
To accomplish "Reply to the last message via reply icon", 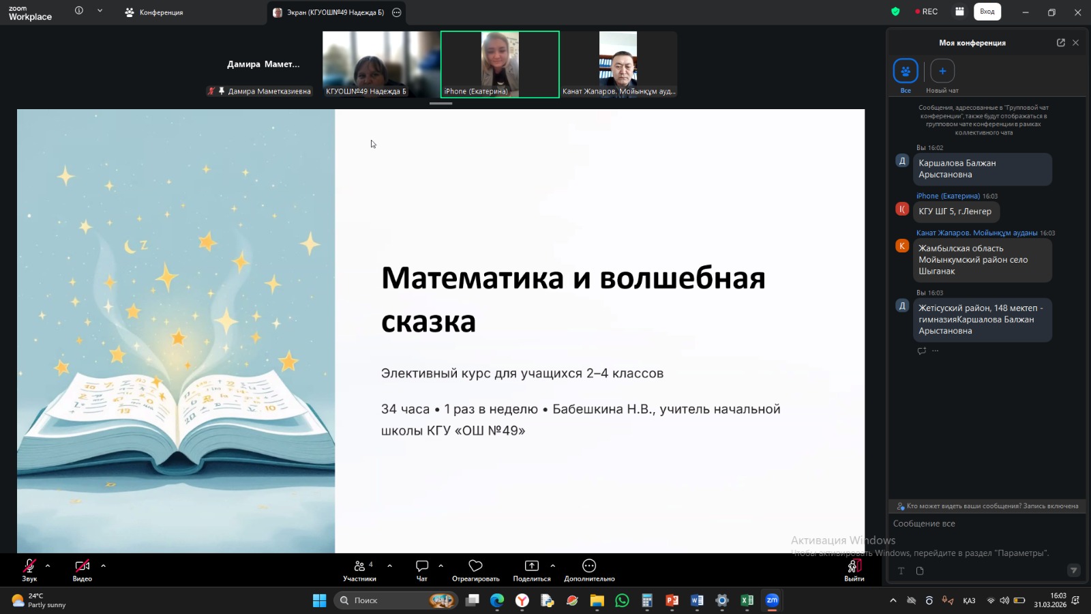I will pyautogui.click(x=922, y=351).
